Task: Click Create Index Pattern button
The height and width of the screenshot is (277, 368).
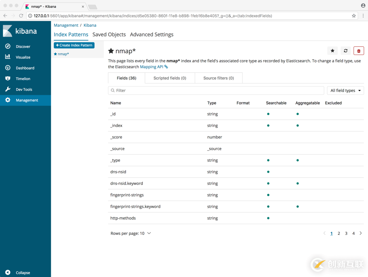Action: click(74, 45)
